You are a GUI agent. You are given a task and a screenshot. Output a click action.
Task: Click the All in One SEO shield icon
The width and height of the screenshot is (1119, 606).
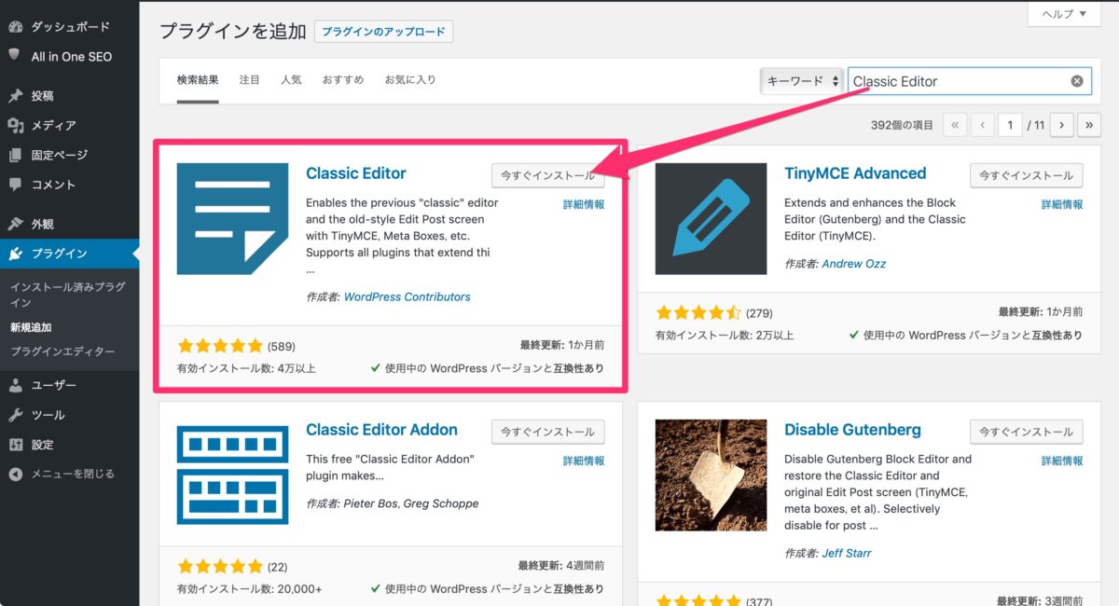(14, 56)
